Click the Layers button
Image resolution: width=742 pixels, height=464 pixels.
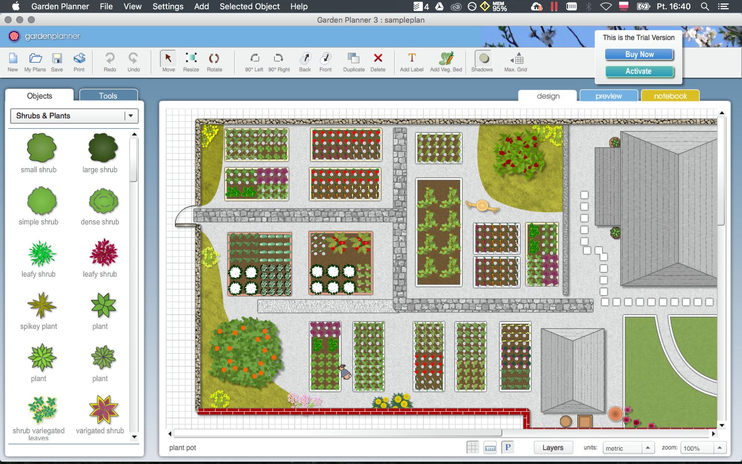pos(553,448)
